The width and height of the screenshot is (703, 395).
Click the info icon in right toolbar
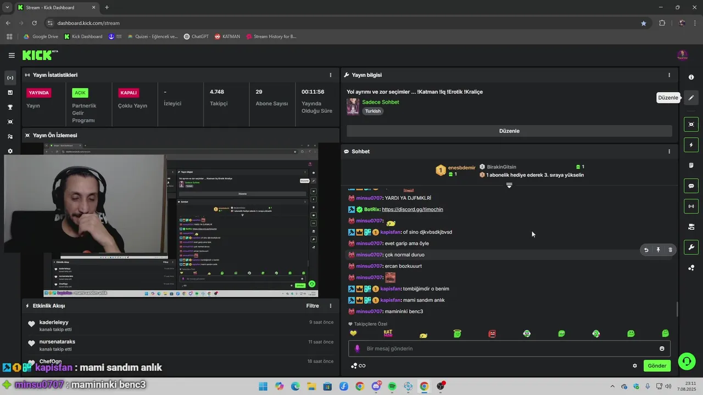coord(691,77)
